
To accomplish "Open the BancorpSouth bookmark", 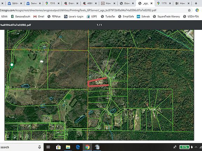I will pyautogui.click(x=21, y=16).
